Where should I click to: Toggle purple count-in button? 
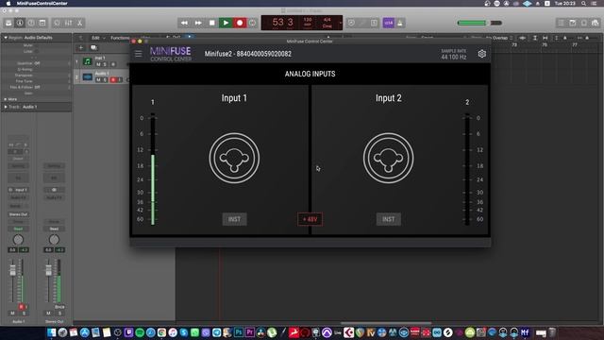click(388, 23)
